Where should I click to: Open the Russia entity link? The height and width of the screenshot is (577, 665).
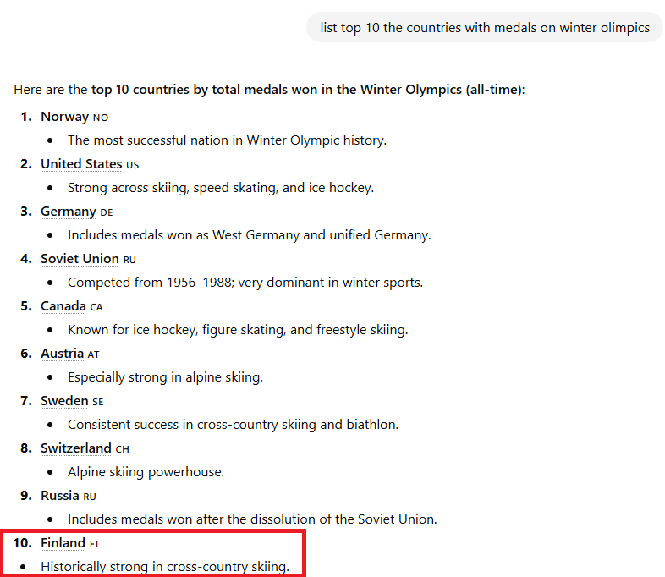(x=60, y=496)
